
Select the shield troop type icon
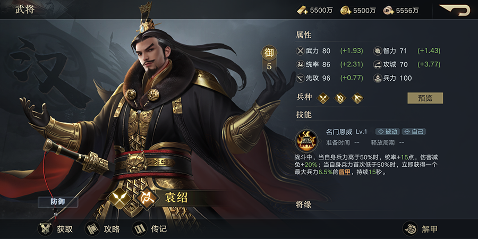pyautogui.click(x=340, y=98)
